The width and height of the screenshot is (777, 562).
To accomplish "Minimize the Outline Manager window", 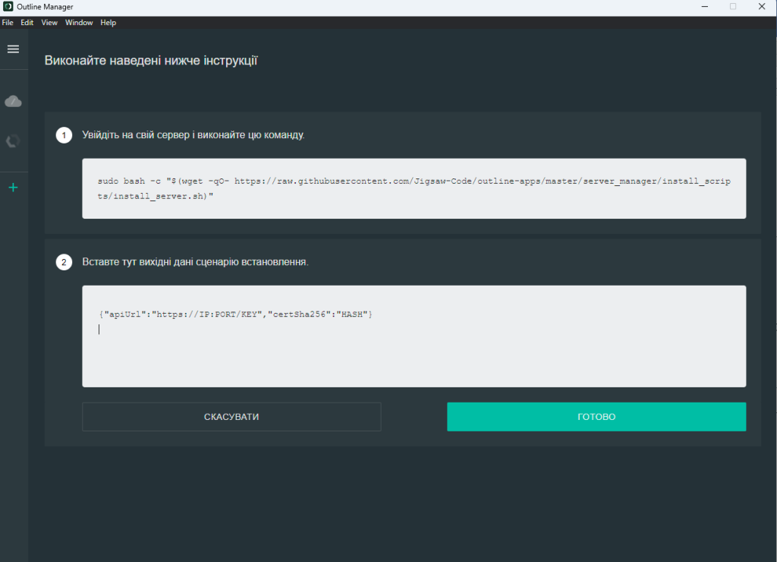I will tap(705, 7).
